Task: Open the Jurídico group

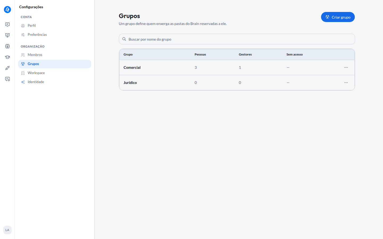Action: [130, 83]
